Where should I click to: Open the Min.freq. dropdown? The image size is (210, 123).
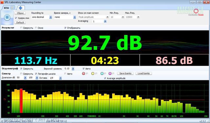(x=123, y=17)
